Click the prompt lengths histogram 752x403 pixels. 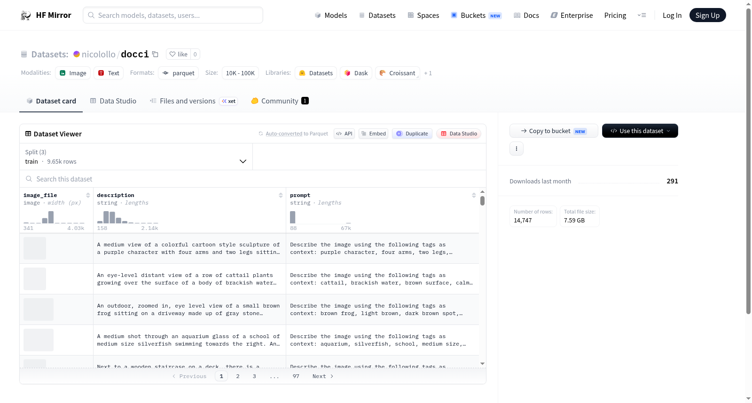point(321,217)
